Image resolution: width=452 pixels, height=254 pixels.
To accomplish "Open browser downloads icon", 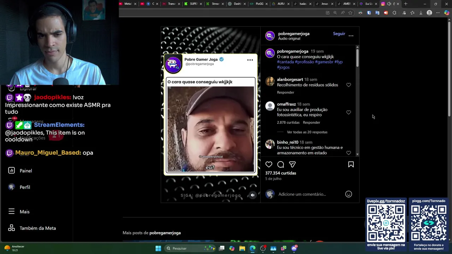I will tap(421, 13).
